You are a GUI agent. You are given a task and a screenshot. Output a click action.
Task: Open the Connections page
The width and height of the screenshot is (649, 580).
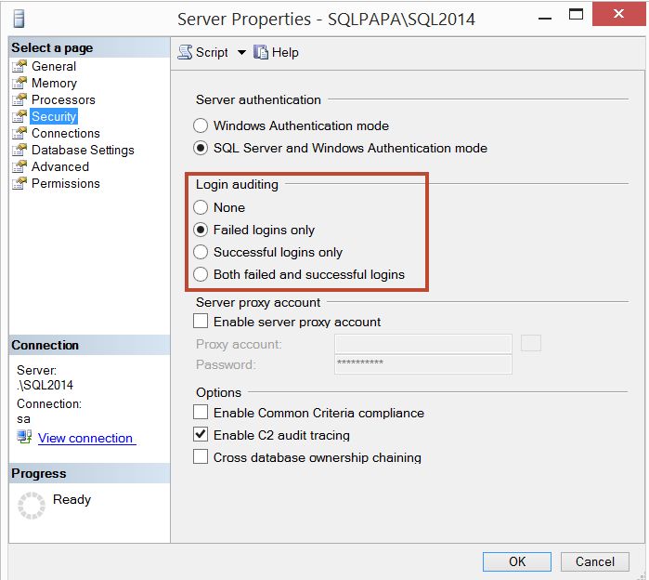[x=66, y=134]
